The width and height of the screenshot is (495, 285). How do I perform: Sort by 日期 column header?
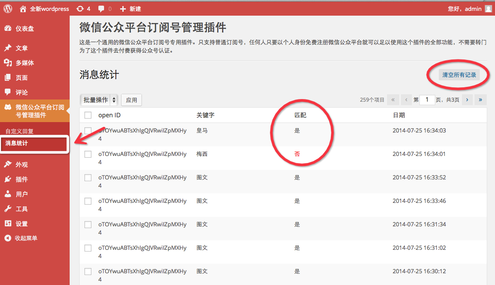pyautogui.click(x=399, y=115)
